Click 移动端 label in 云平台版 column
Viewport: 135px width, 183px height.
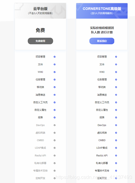click(x=40, y=87)
